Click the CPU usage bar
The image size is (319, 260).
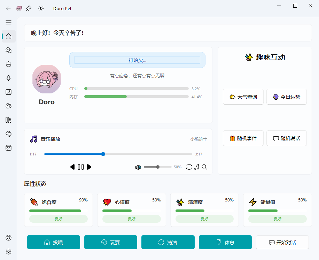(137, 89)
